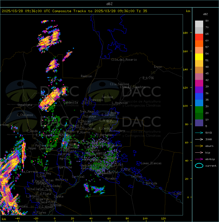Click the white 30HM track arrow in legend

(x=199, y=139)
